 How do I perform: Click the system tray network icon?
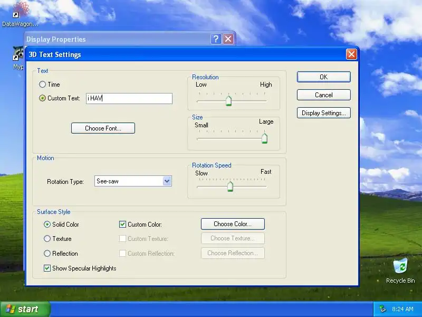[382, 309]
